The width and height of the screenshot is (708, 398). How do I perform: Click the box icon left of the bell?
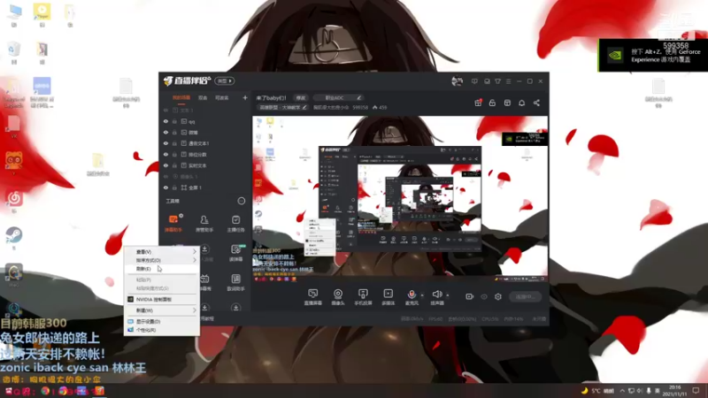507,103
